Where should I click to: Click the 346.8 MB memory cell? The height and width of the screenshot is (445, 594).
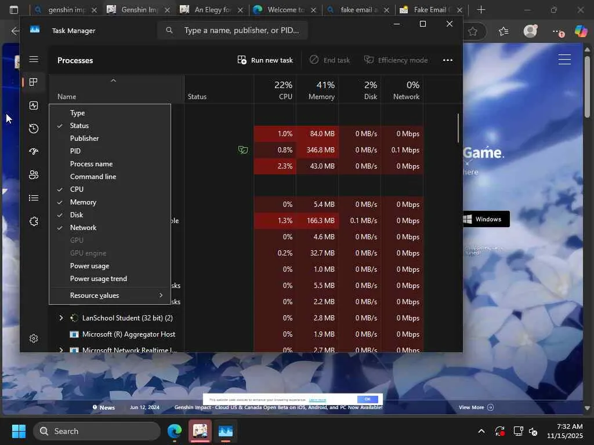click(x=317, y=150)
